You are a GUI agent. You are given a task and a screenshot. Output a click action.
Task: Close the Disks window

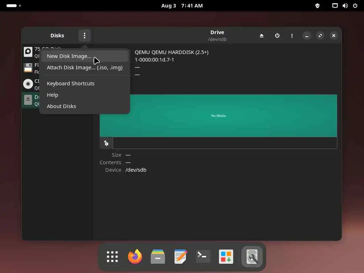pos(334,36)
